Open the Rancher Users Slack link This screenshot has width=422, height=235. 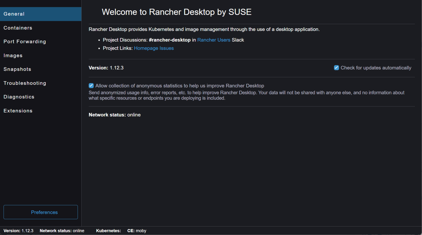[214, 40]
